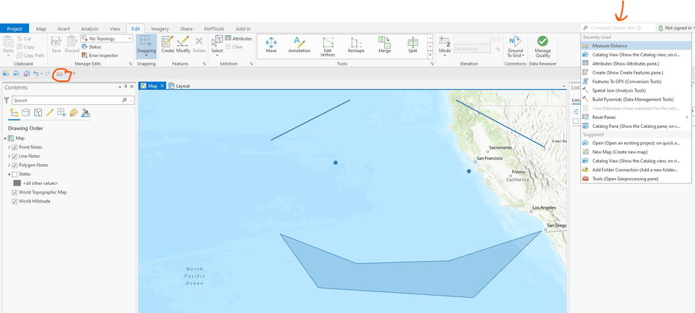This screenshot has height=313, width=695.
Task: Toggle the Polygon Notes layer checkbox
Action: (x=15, y=165)
